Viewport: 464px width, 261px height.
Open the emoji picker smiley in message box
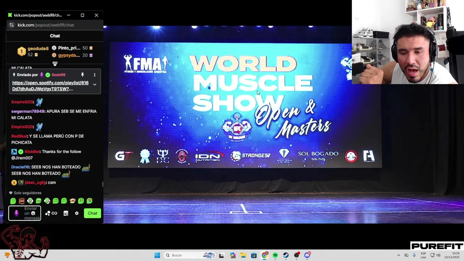click(33, 213)
